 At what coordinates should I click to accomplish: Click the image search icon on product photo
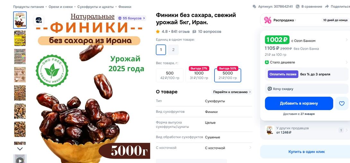pyautogui.click(x=39, y=20)
